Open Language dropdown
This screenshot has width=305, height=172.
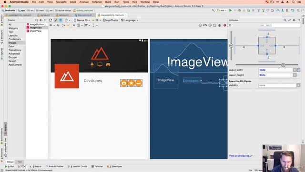tap(130, 20)
